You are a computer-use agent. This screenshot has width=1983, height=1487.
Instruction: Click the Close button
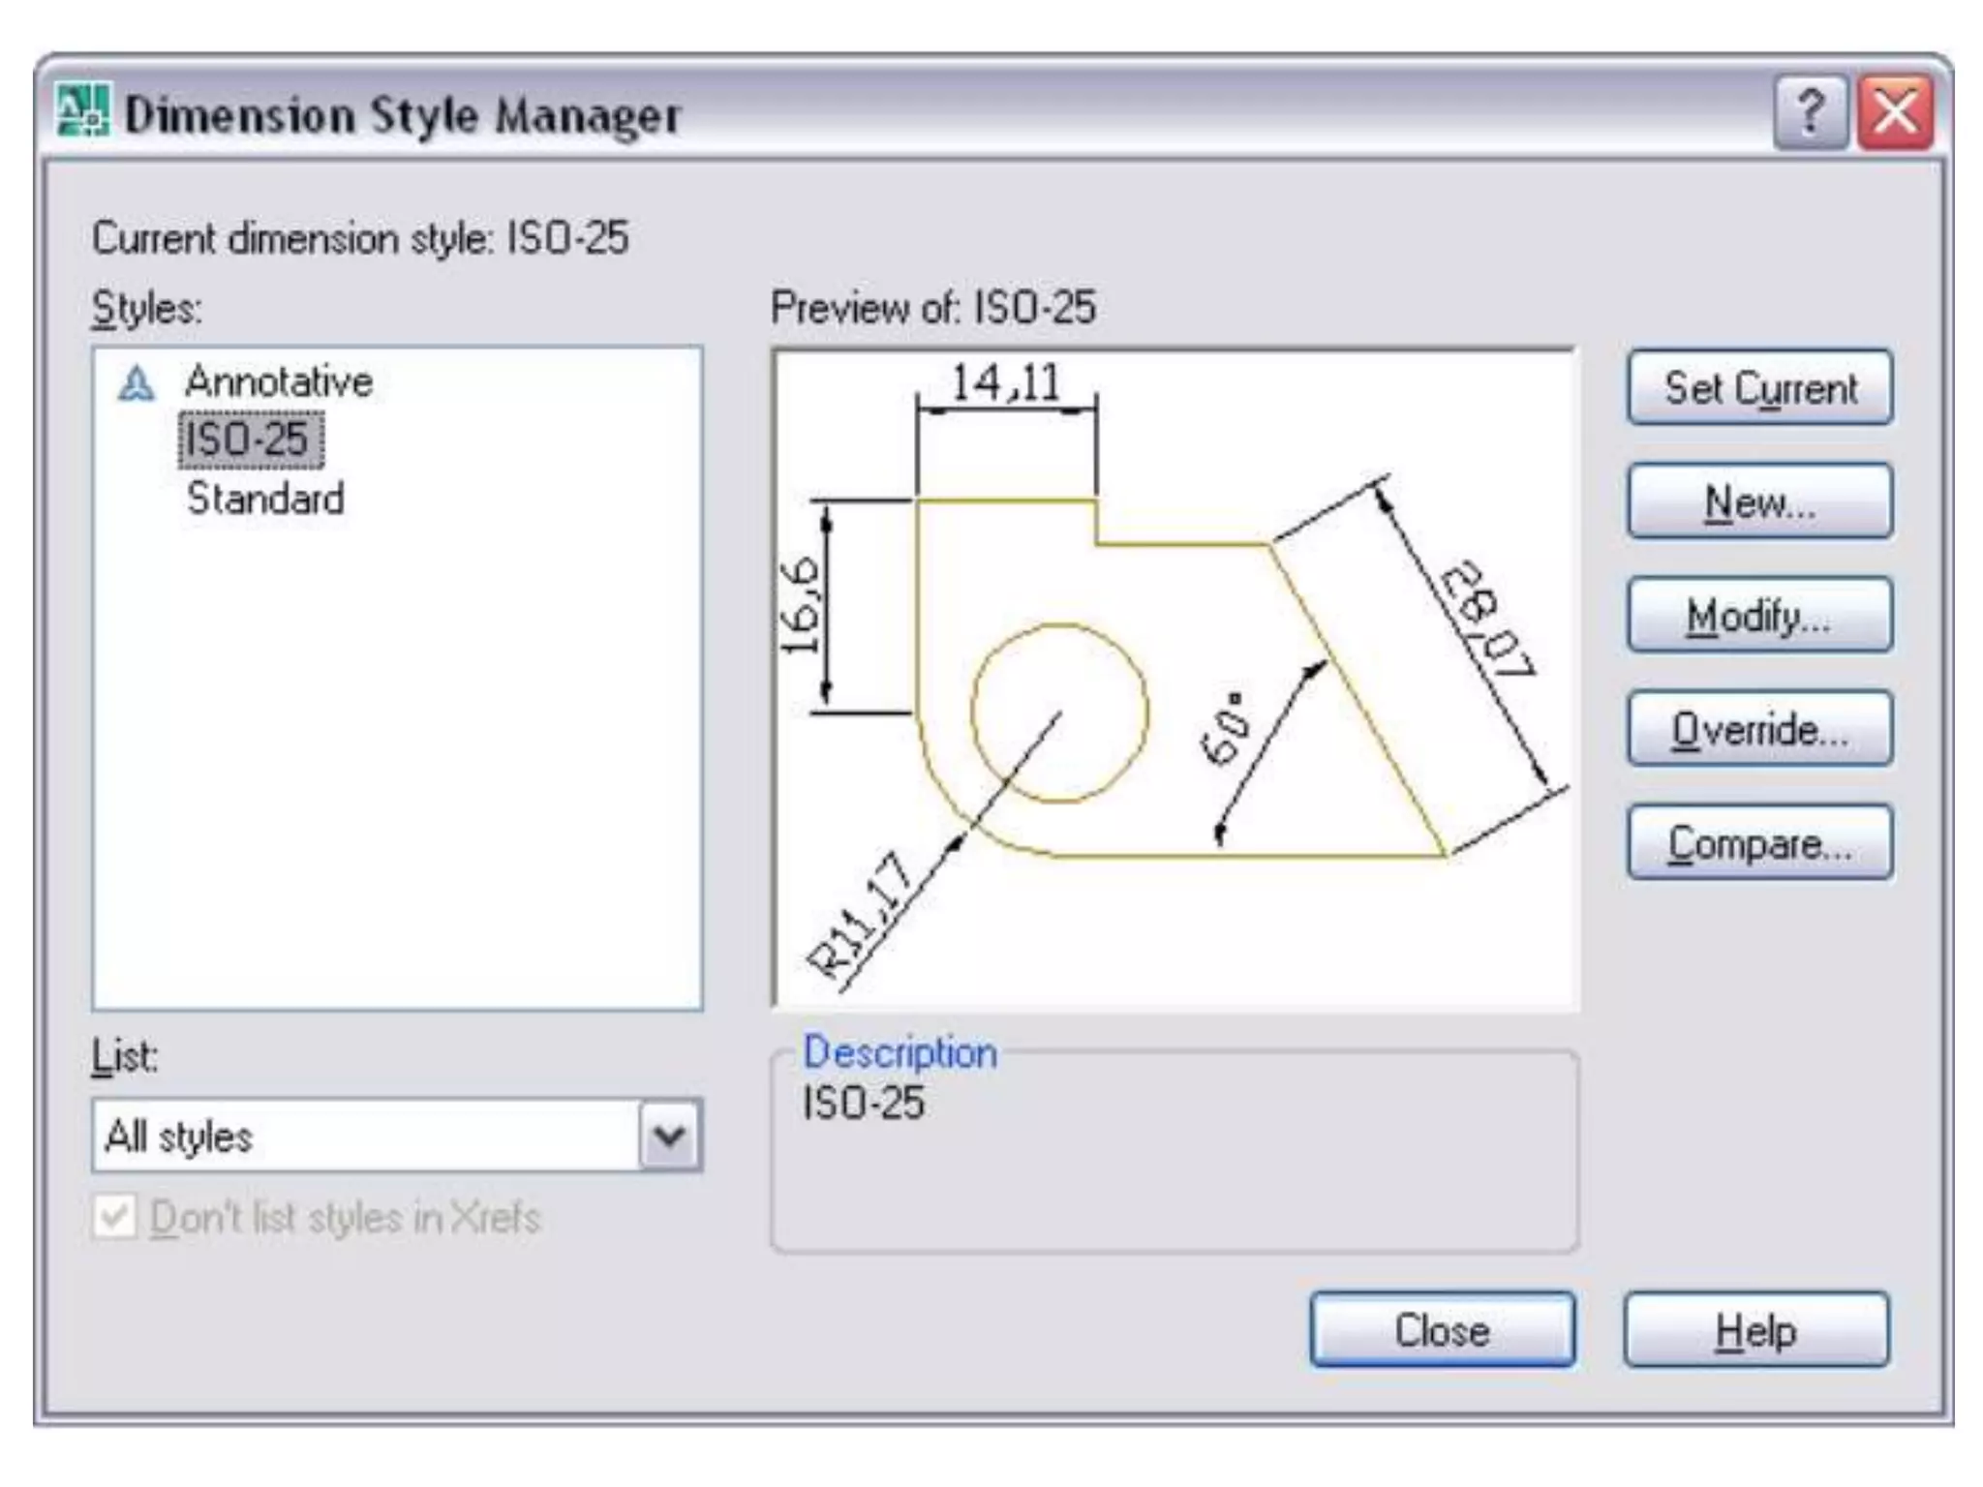tap(1441, 1330)
